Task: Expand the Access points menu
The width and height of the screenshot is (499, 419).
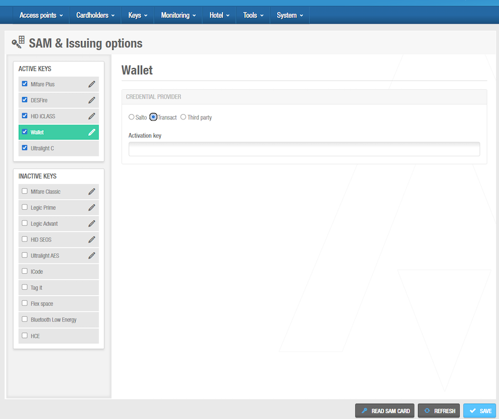Action: (x=41, y=15)
